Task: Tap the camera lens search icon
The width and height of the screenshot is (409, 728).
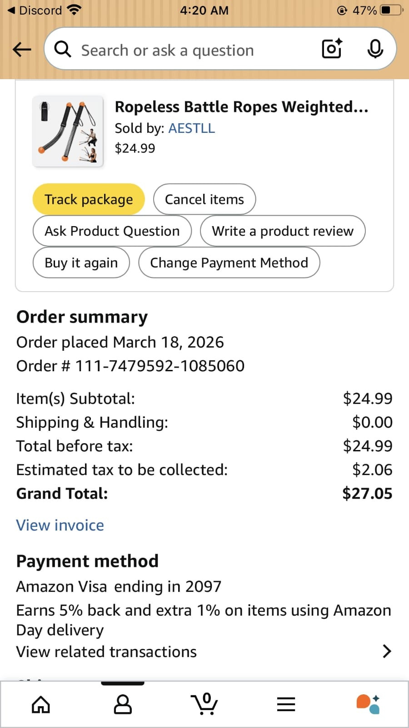Action: (332, 49)
